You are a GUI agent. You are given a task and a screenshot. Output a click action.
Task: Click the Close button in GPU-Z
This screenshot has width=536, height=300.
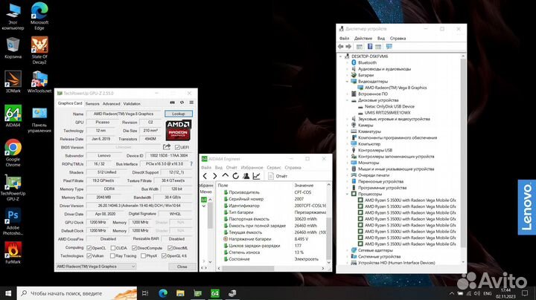point(182,267)
